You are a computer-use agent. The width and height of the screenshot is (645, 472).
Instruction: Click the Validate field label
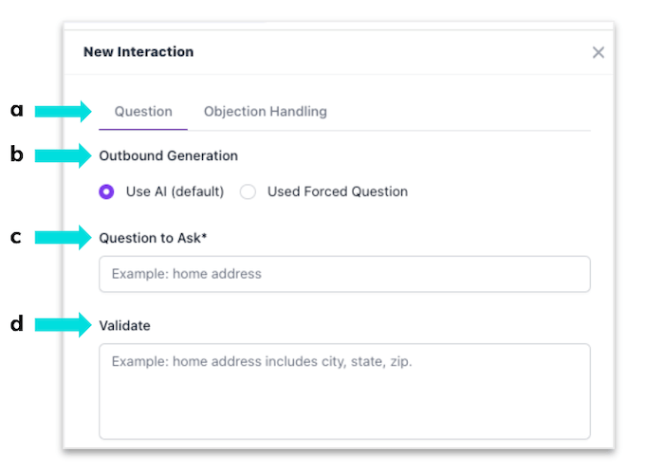click(124, 325)
